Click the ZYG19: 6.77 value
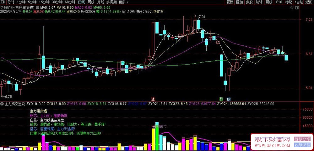Screen dimensions: 314x151 117,104
